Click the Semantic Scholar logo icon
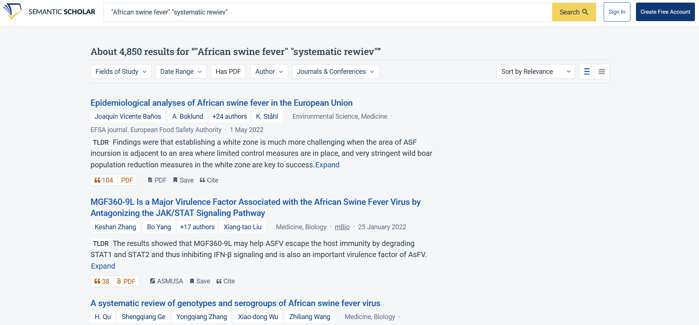The image size is (699, 325). tap(14, 11)
